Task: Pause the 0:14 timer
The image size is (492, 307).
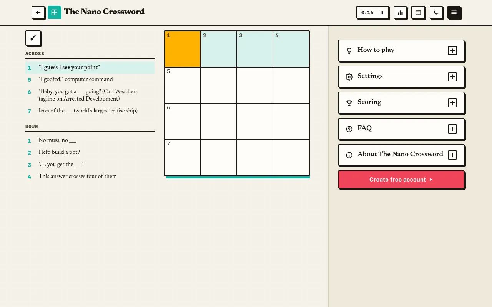Action: [x=382, y=12]
